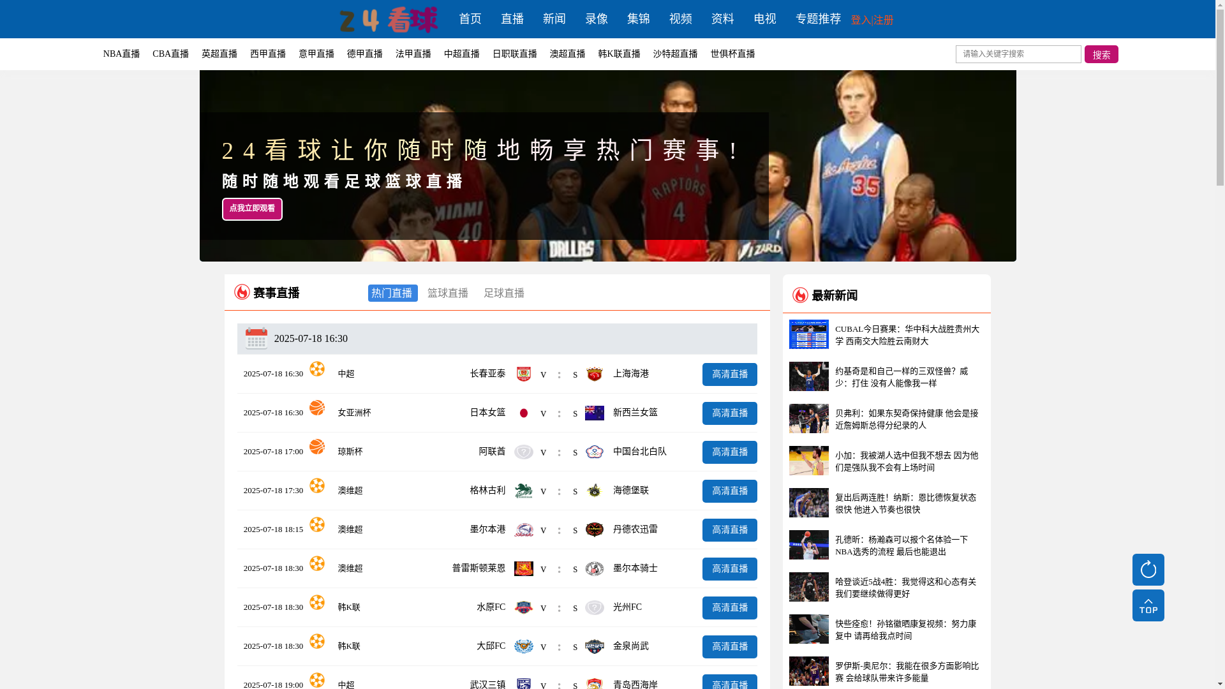Click the 24看球 site logo
This screenshot has height=689, width=1225.
389,20
